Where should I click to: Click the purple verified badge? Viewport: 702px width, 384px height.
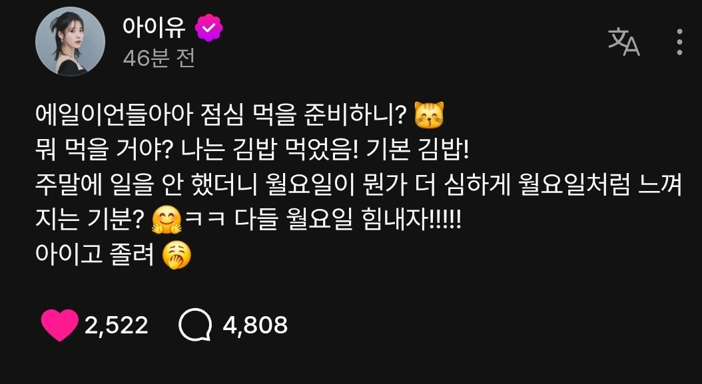coord(208,28)
